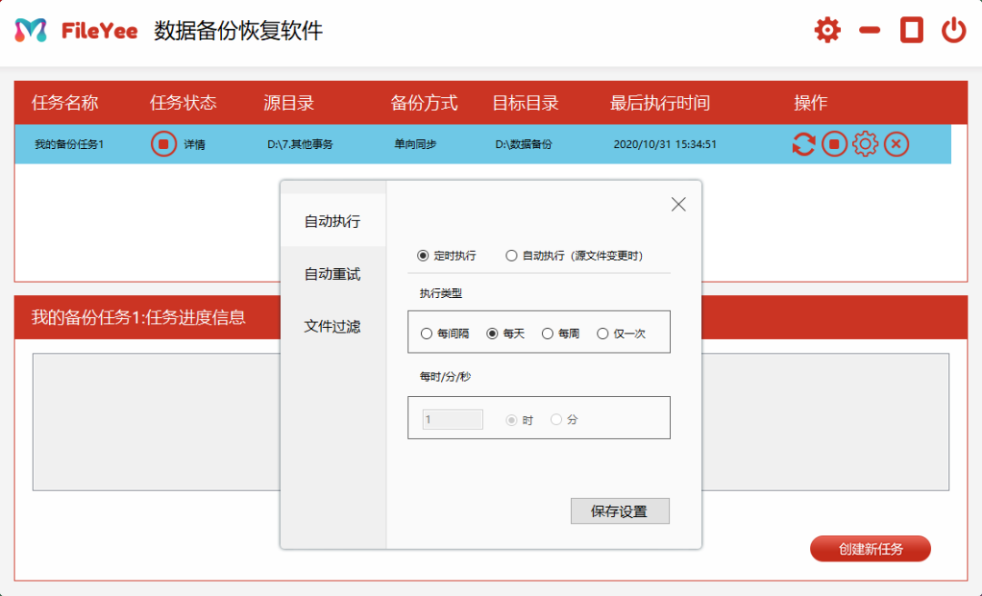Choose the 仅一次 execution type
This screenshot has width=982, height=596.
pyautogui.click(x=603, y=333)
